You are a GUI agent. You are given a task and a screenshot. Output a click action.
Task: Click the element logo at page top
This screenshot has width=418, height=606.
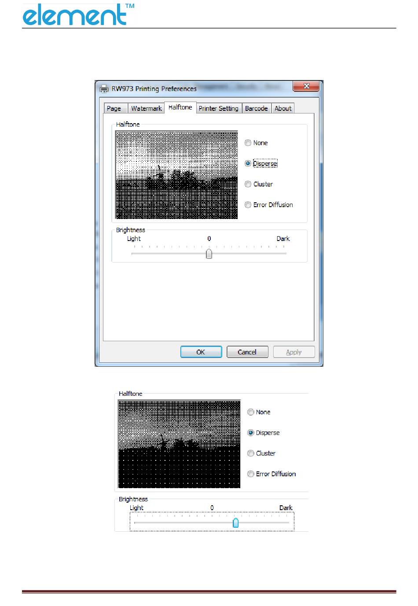78,15
